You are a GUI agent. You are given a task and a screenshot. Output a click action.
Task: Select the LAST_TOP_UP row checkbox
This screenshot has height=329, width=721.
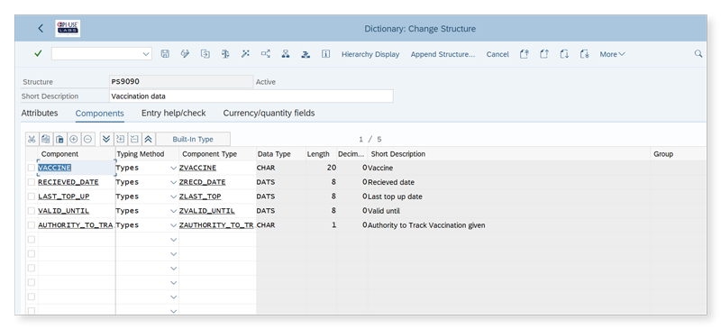point(32,196)
